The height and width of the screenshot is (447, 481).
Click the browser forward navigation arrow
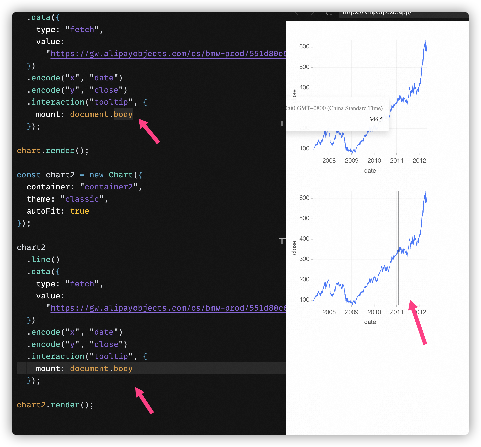pyautogui.click(x=313, y=13)
